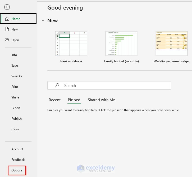Select Feedback in the sidebar

18,160
